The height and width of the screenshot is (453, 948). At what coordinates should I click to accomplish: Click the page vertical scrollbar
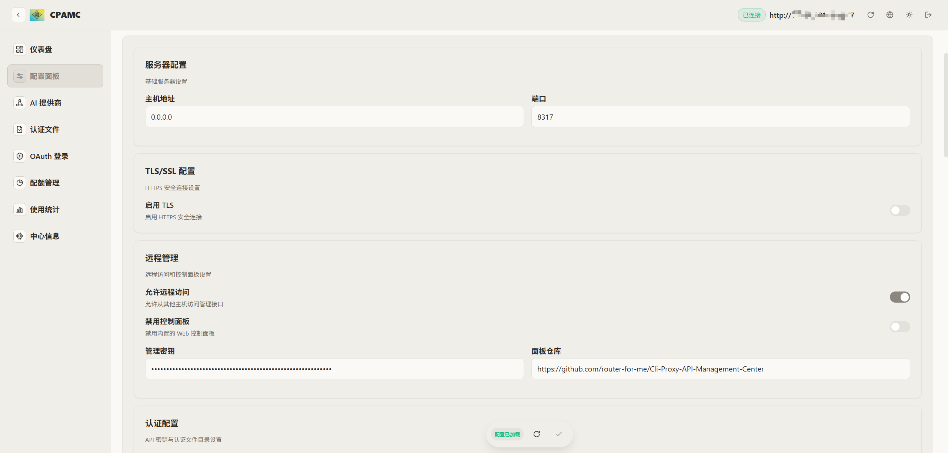click(945, 106)
